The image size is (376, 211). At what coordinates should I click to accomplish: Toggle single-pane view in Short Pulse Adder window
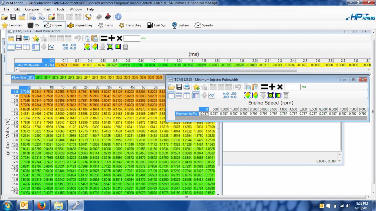pyautogui.click(x=11, y=47)
